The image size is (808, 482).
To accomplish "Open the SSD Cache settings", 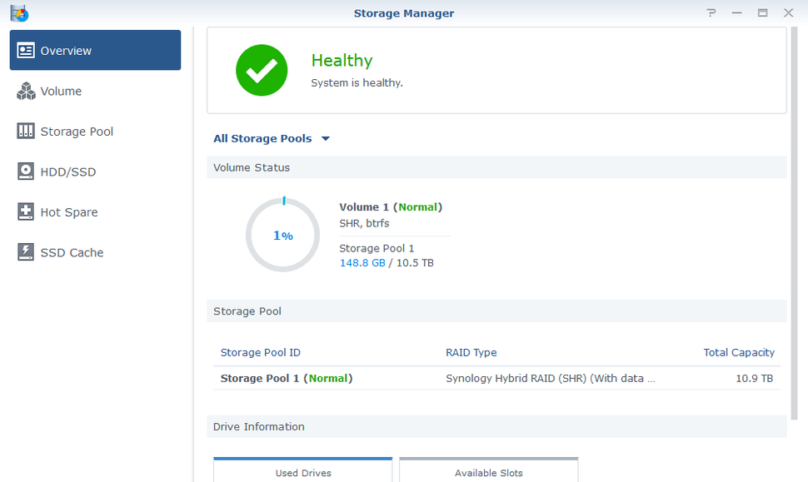I will pos(71,252).
